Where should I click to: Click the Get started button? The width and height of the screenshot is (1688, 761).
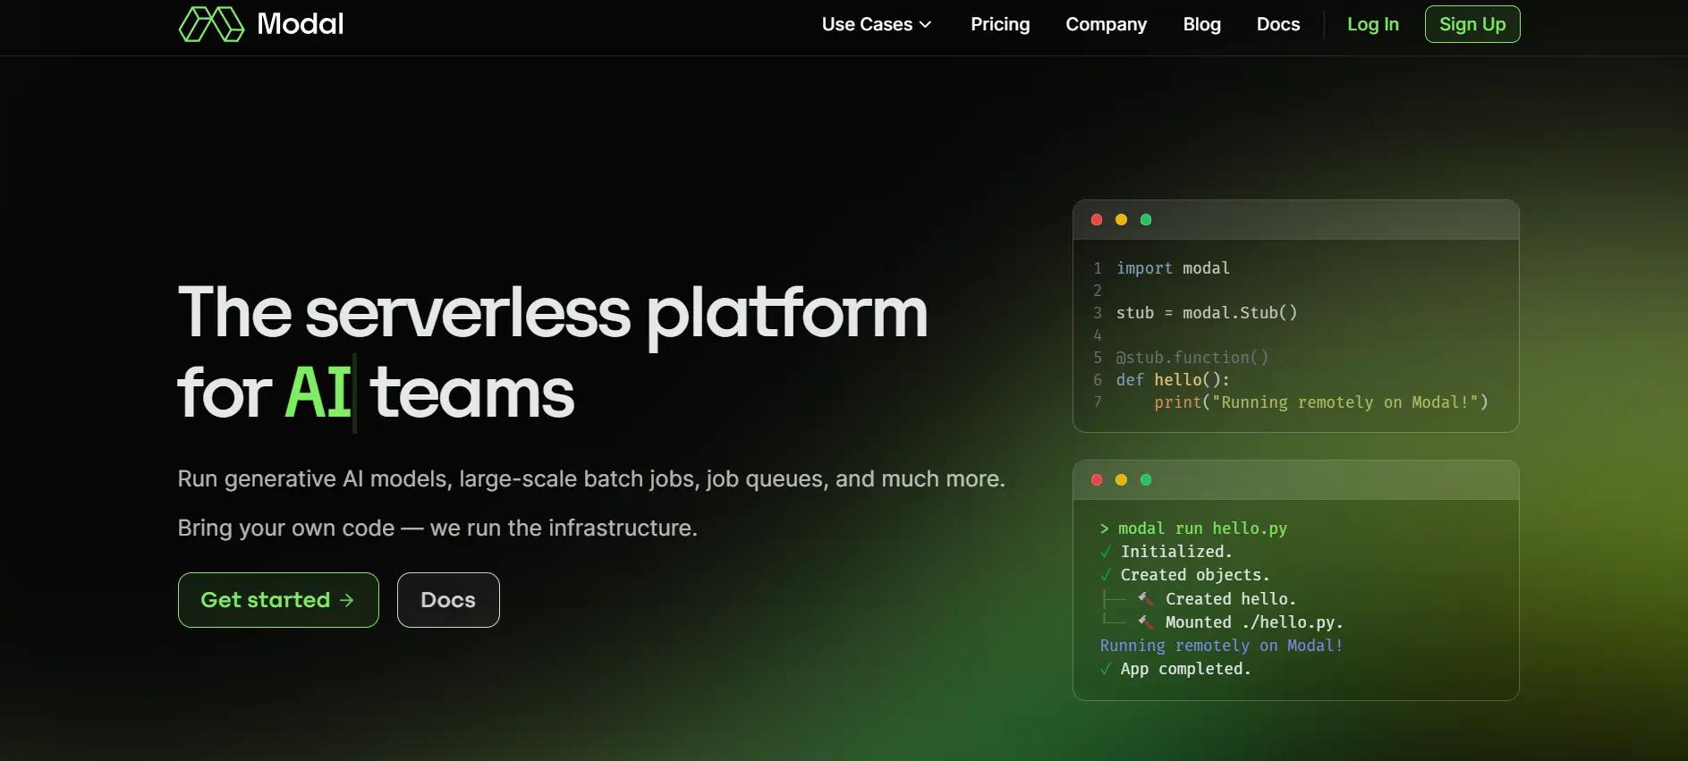pyautogui.click(x=278, y=600)
